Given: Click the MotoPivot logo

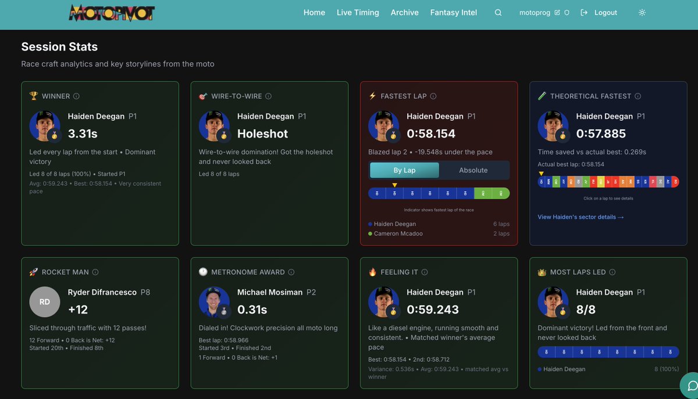Looking at the screenshot, I should pyautogui.click(x=112, y=13).
